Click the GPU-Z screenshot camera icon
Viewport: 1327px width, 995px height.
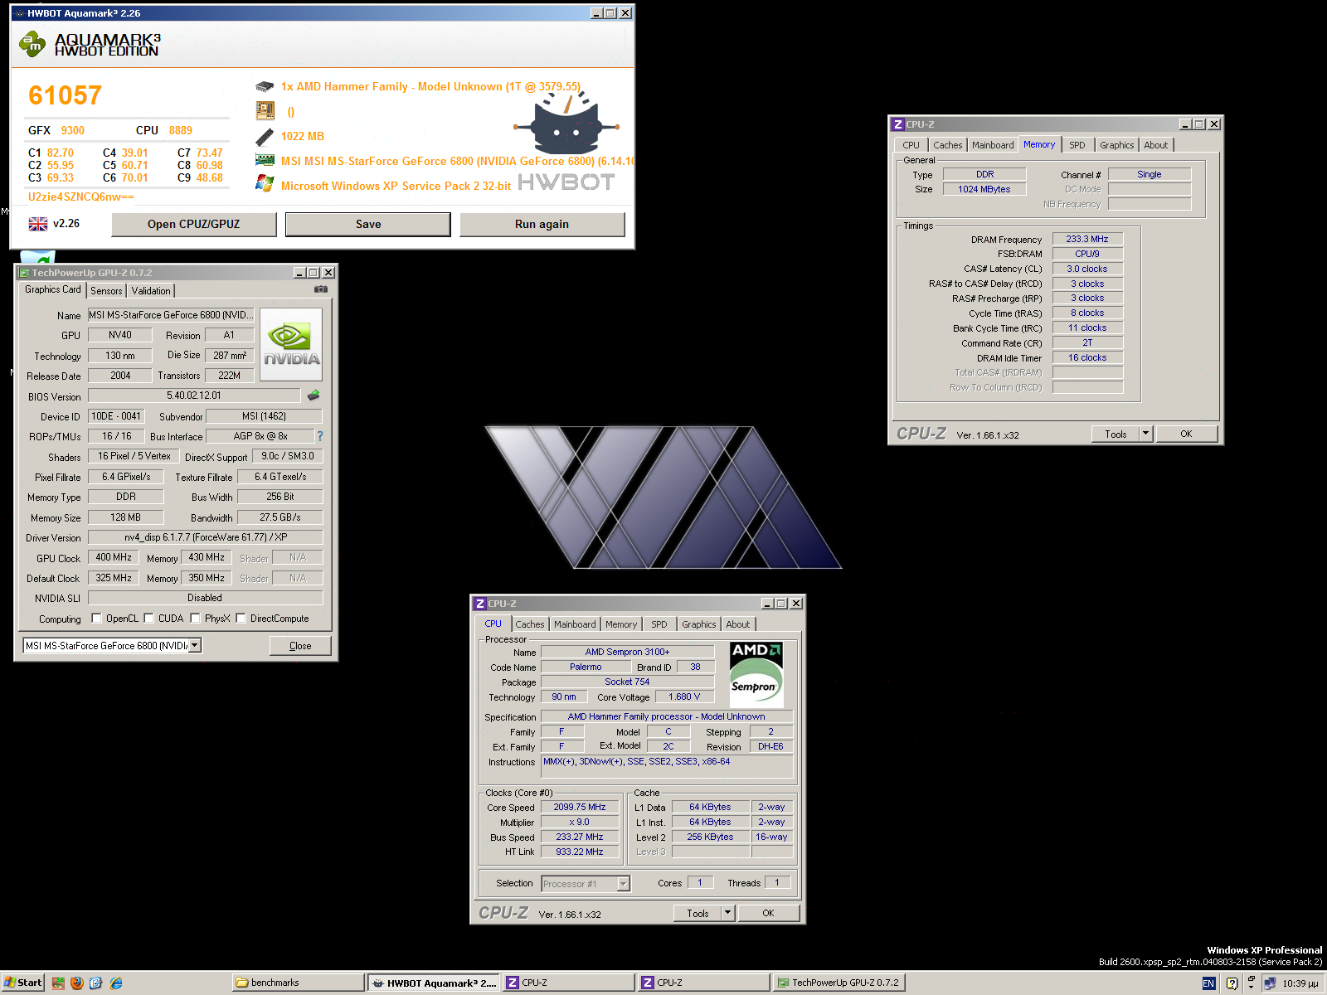[321, 289]
